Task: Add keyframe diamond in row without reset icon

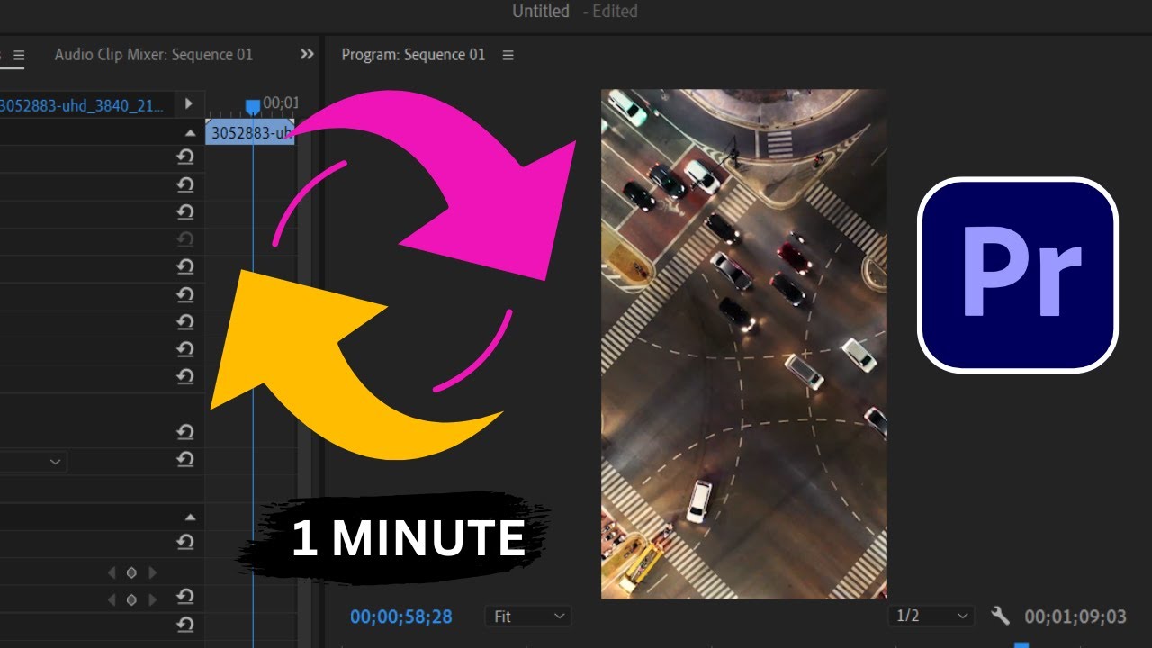Action: click(x=131, y=572)
